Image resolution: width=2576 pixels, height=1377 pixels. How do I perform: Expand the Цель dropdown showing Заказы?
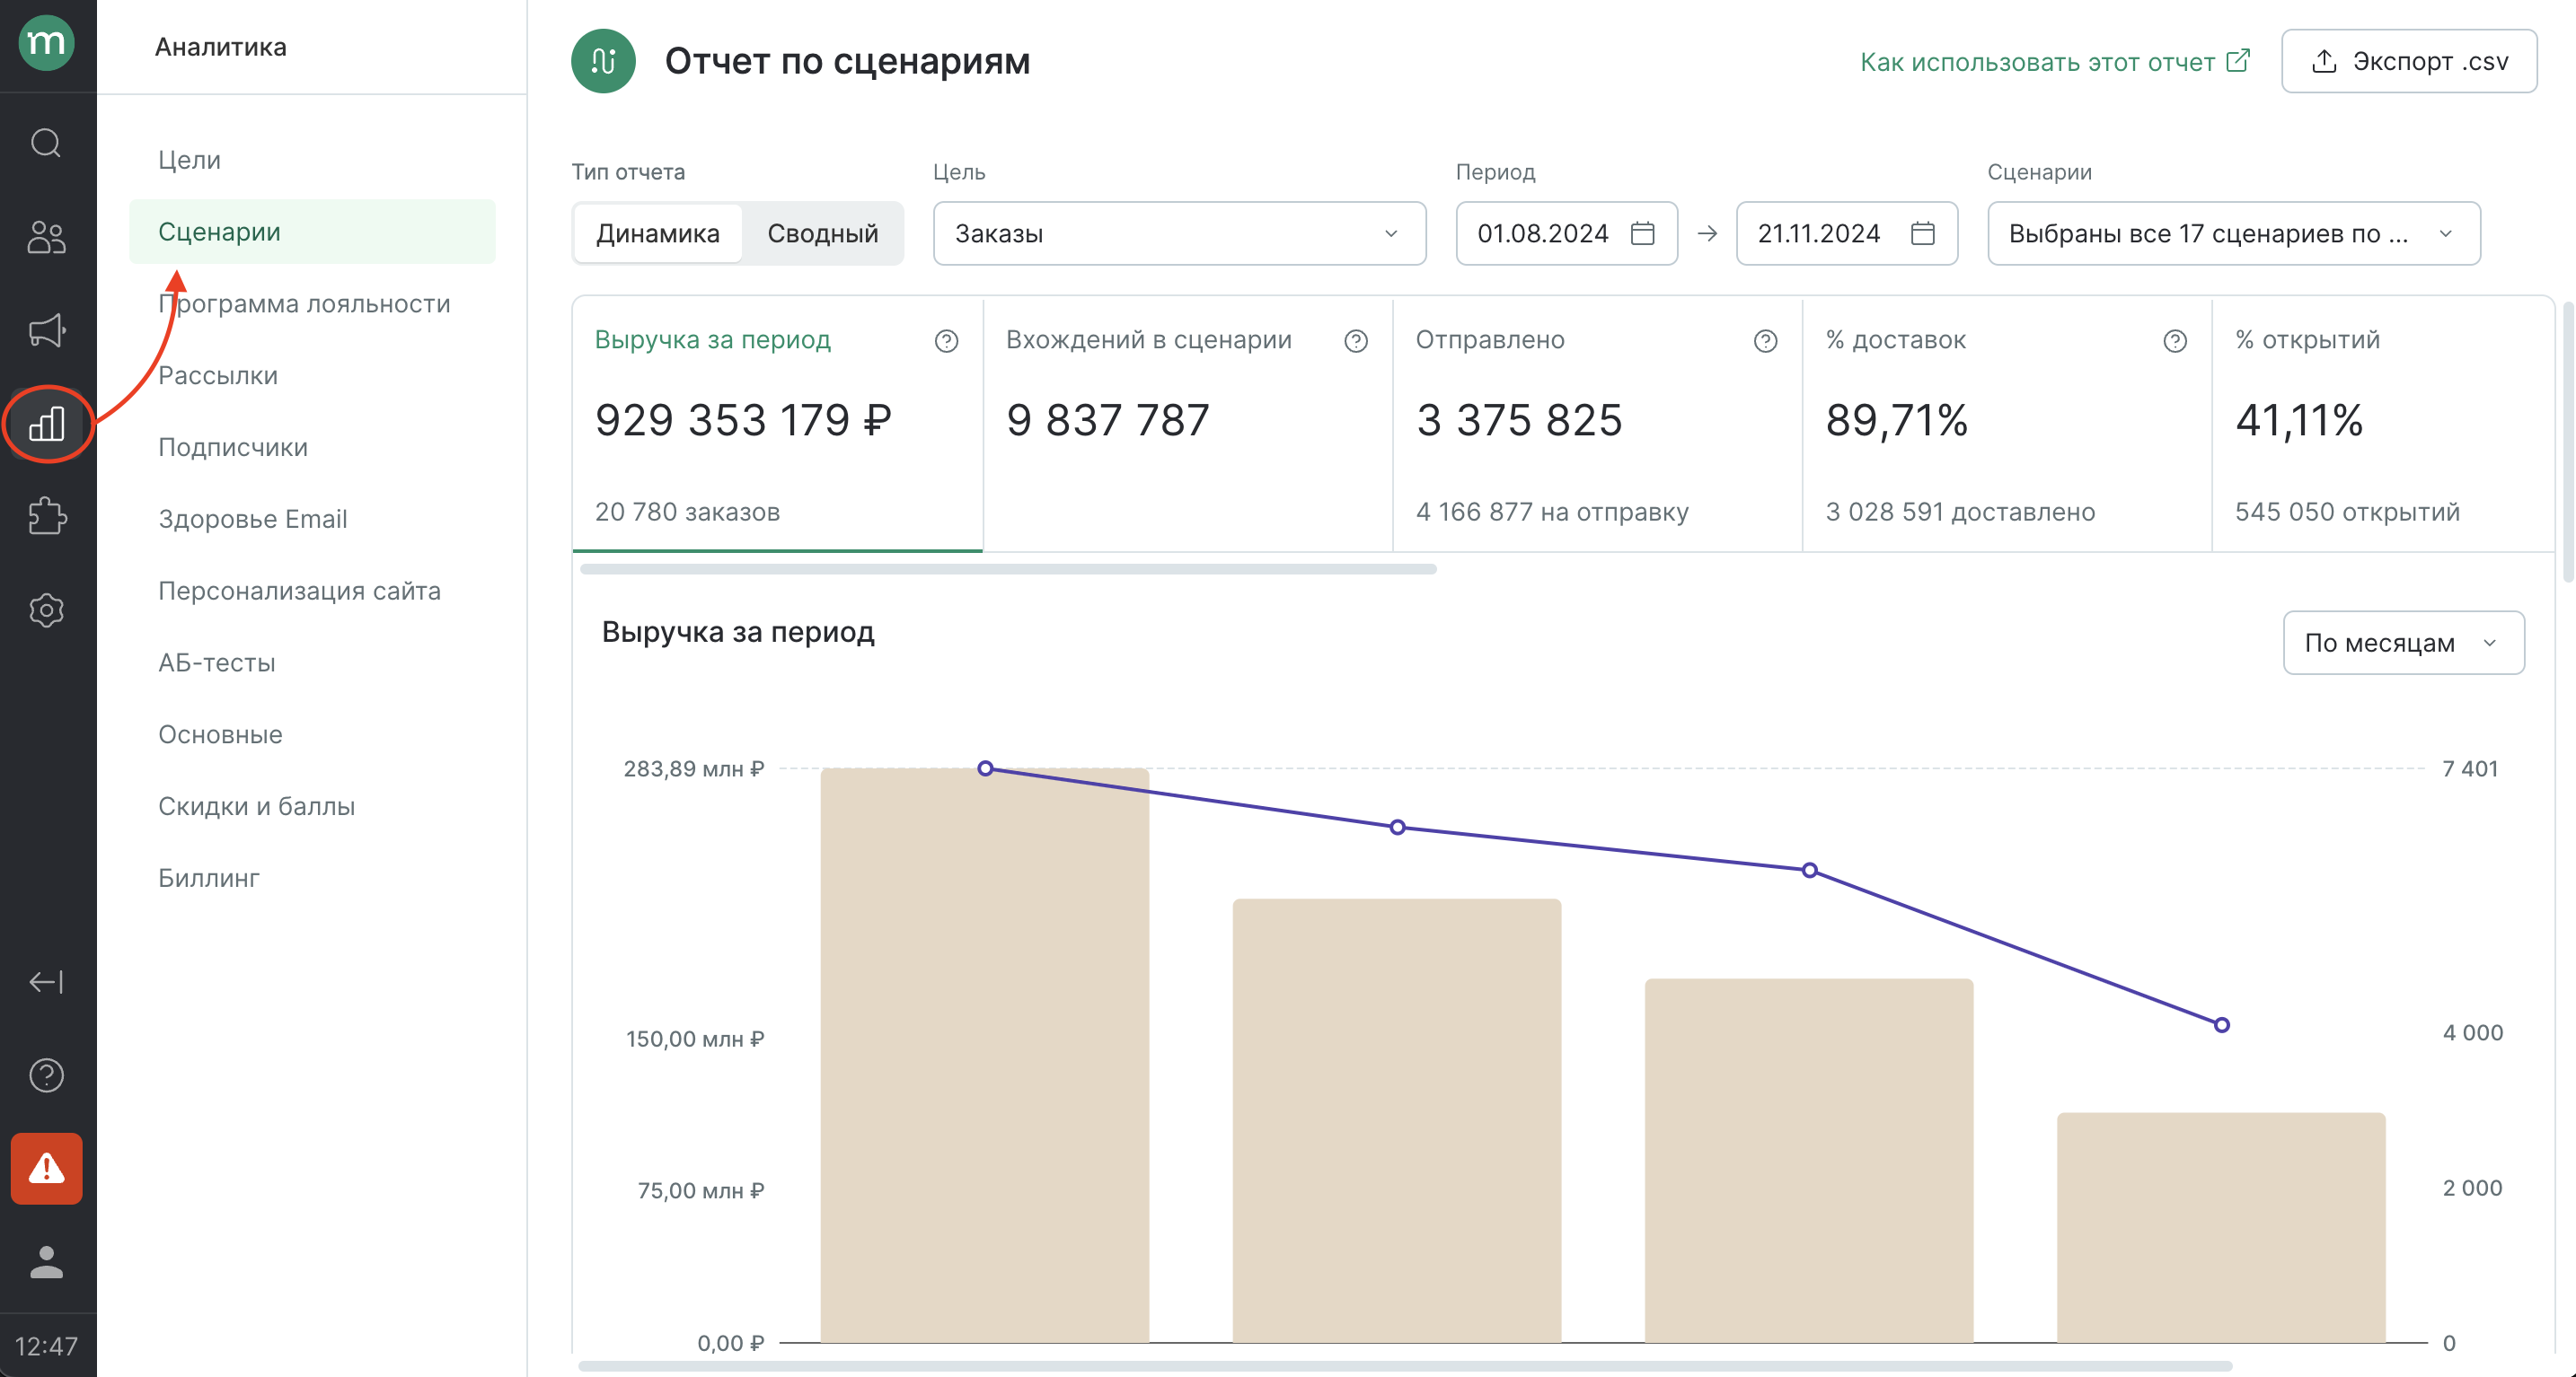(1179, 232)
